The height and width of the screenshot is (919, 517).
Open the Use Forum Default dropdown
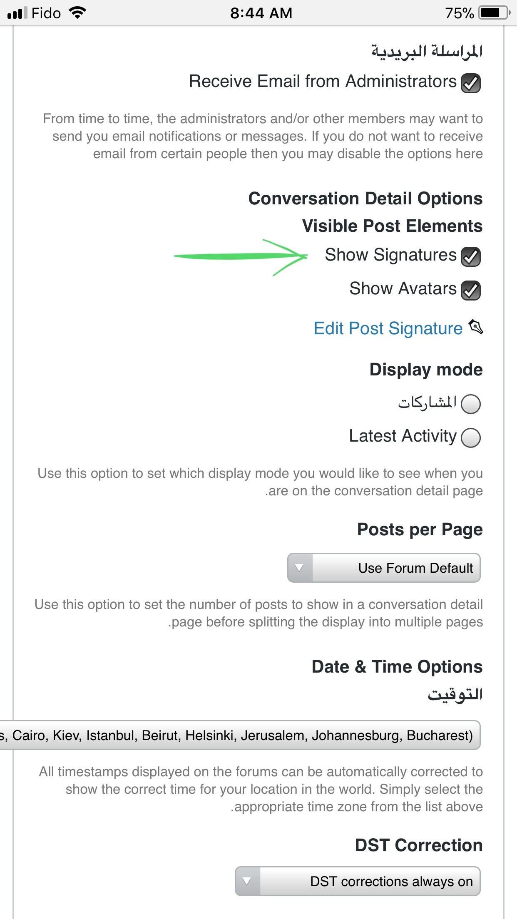pyautogui.click(x=395, y=568)
